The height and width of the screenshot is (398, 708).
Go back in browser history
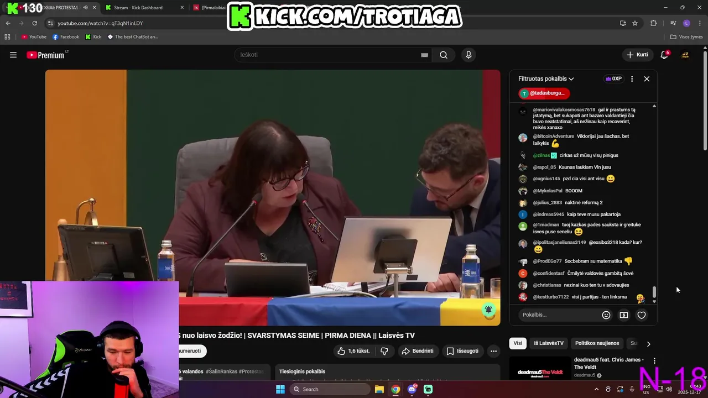pyautogui.click(x=8, y=23)
